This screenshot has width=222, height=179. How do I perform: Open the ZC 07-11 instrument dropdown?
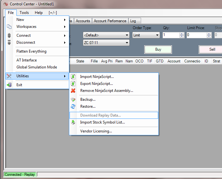coord(106,43)
